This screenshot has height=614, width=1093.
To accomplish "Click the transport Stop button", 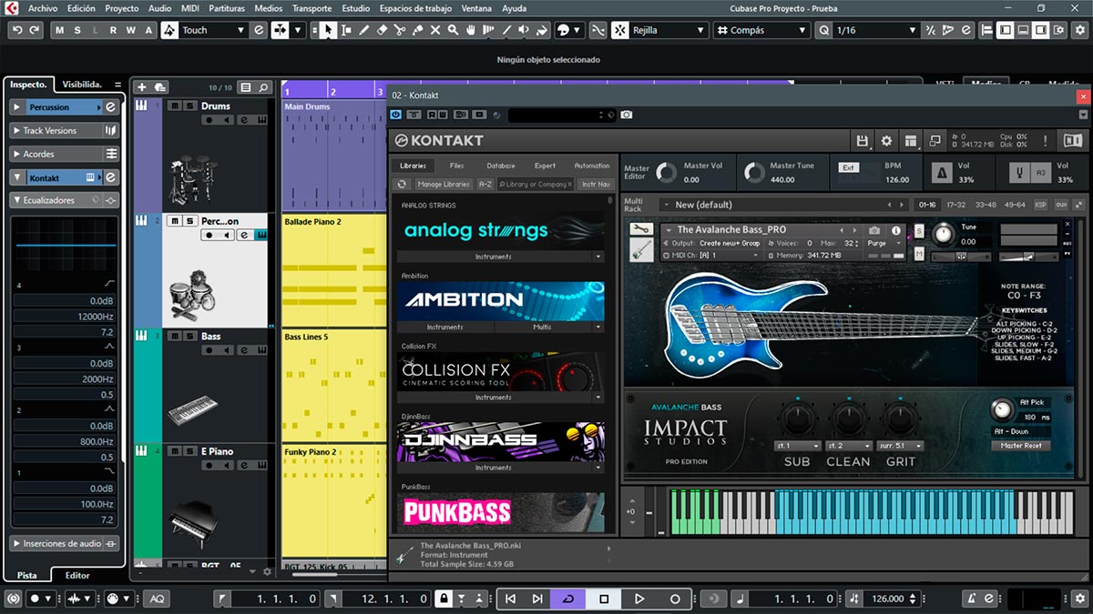I will click(x=604, y=599).
